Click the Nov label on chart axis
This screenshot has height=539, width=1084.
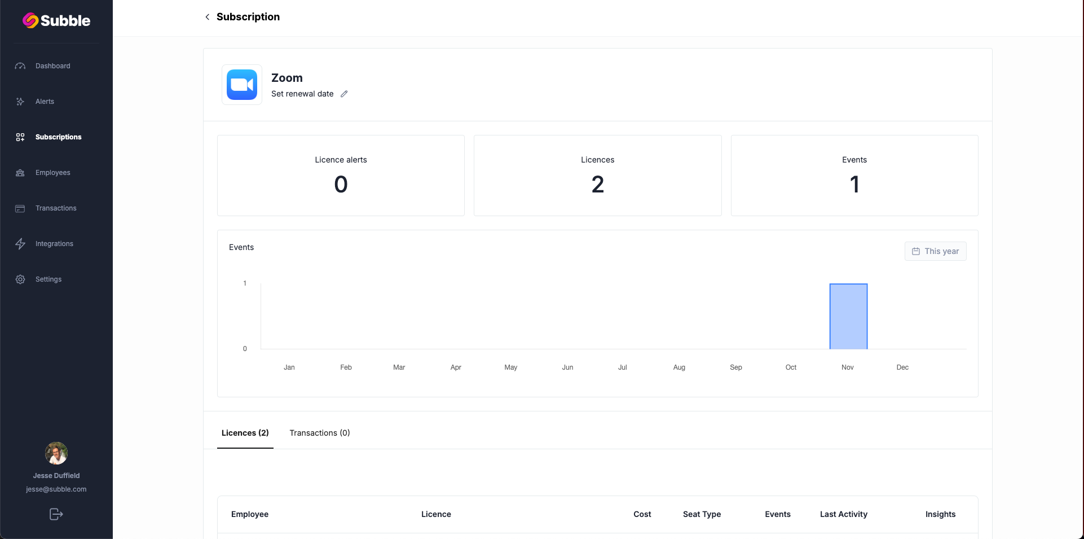[x=848, y=367]
